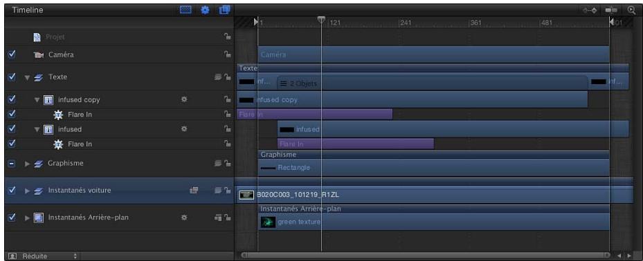The width and height of the screenshot is (643, 261).
Task: Click the 2 Objets overlapping bar in Texte track
Action: pos(433,83)
